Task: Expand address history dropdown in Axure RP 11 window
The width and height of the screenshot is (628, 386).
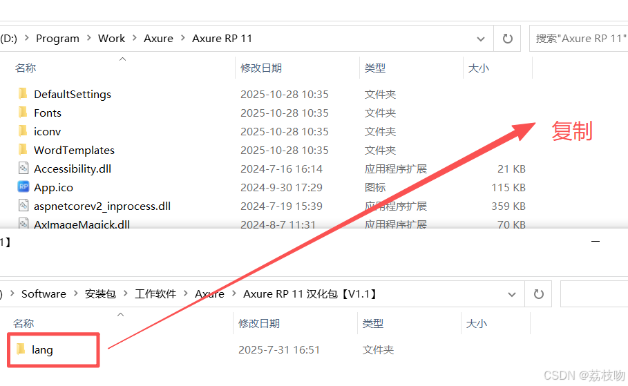Action: click(481, 39)
